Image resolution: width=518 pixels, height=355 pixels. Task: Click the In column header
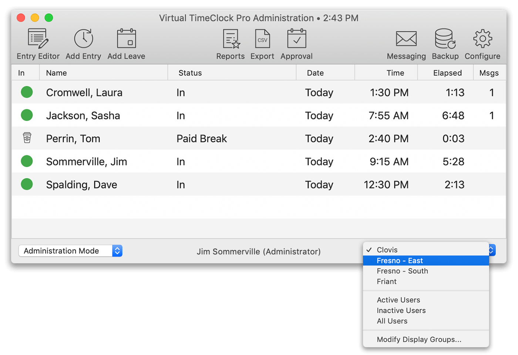tap(26, 73)
